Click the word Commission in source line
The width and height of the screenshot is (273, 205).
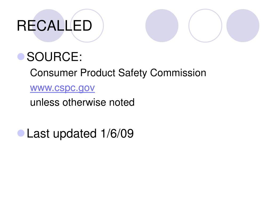point(178,73)
